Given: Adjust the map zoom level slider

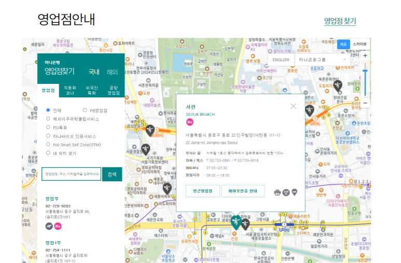Looking at the screenshot, I should (x=365, y=71).
